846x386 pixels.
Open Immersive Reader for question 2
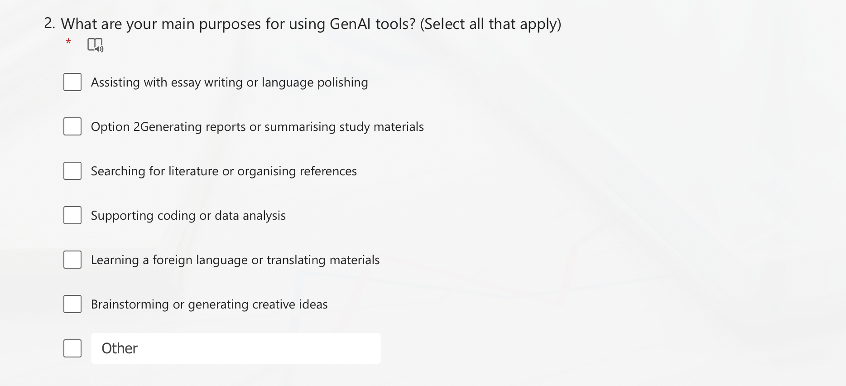[95, 45]
